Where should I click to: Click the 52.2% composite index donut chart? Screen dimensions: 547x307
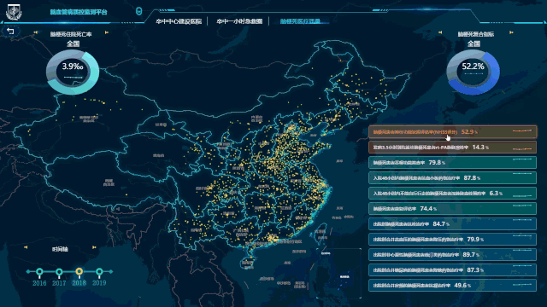pos(473,72)
